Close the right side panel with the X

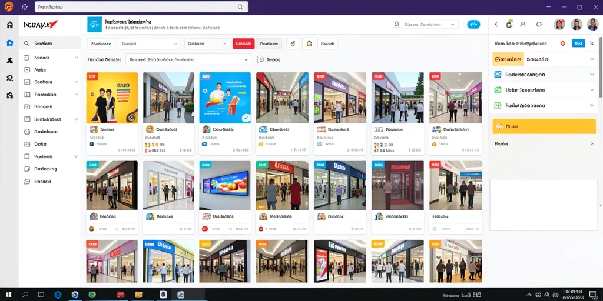pyautogui.click(x=592, y=44)
